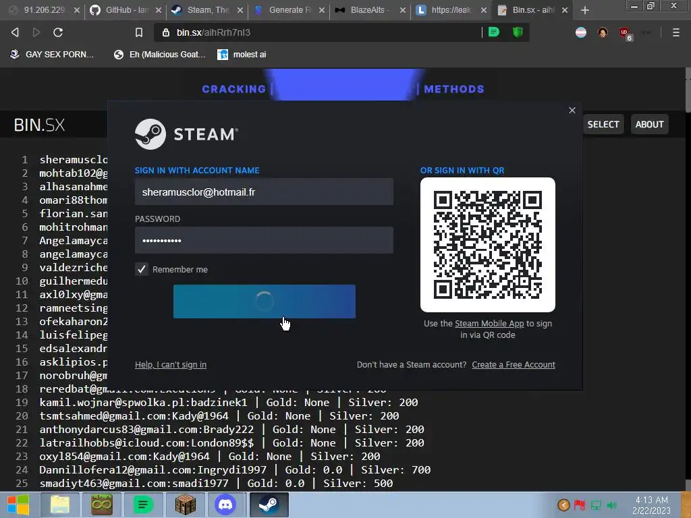Click the red flag tray icon
This screenshot has width=691, height=518.
(580, 505)
